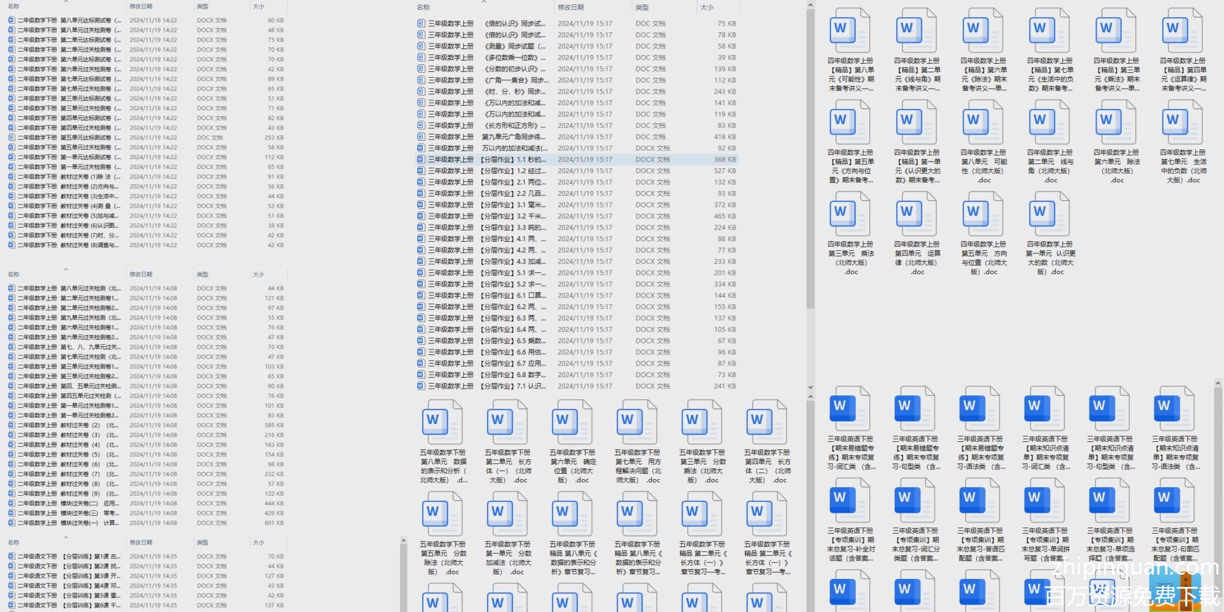This screenshot has width=1224, height=612.
Task: Click 名称 column header in 三年级数学上册 list
Action: (x=424, y=7)
